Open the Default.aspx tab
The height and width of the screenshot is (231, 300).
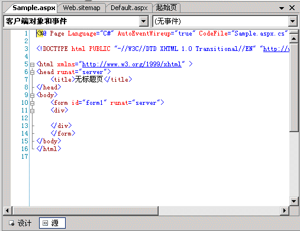(129, 8)
